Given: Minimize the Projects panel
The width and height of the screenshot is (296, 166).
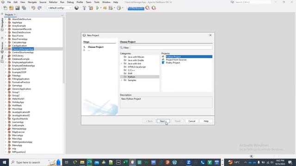Looking at the screenshot, I should pyautogui.click(x=62, y=15).
